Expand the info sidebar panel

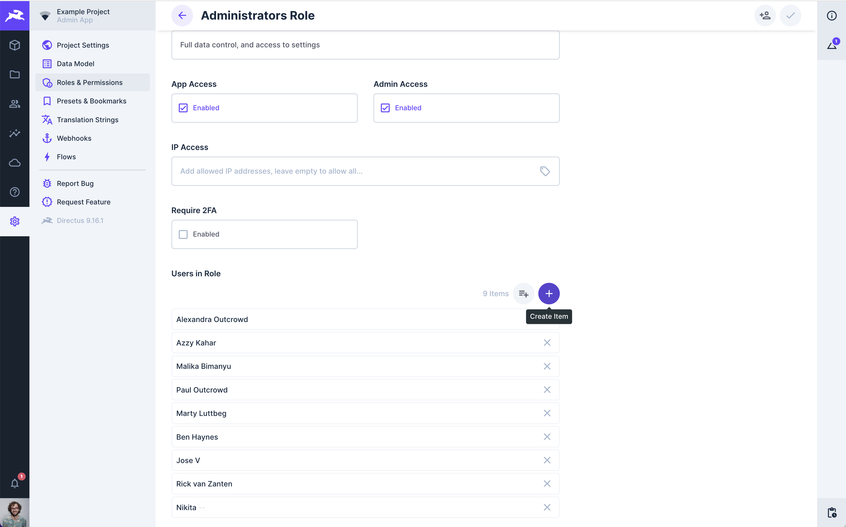(832, 15)
